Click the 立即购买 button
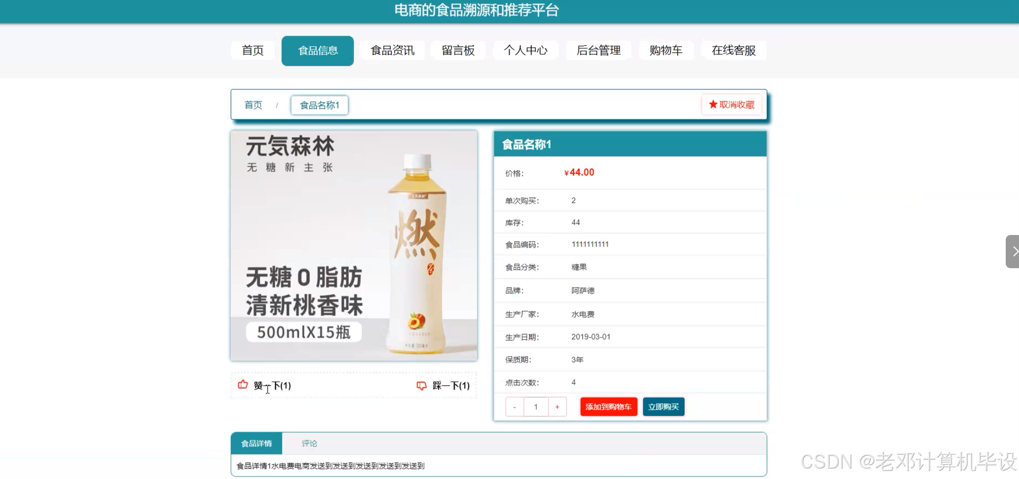Screen dimensions: 1019x479 pyautogui.click(x=663, y=407)
